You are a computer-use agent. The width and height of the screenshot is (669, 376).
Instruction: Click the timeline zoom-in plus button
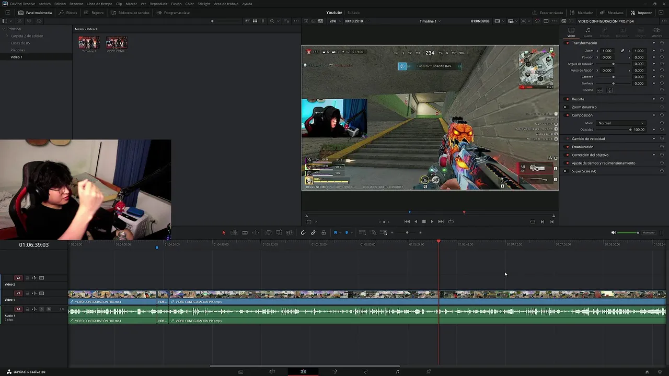[x=421, y=232]
